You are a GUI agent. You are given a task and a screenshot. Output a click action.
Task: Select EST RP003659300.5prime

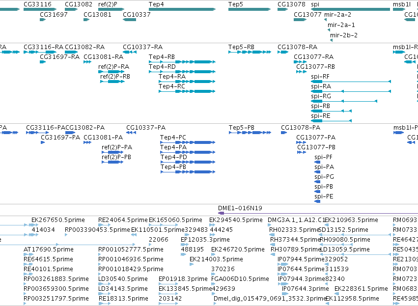pyautogui.click(x=56, y=289)
